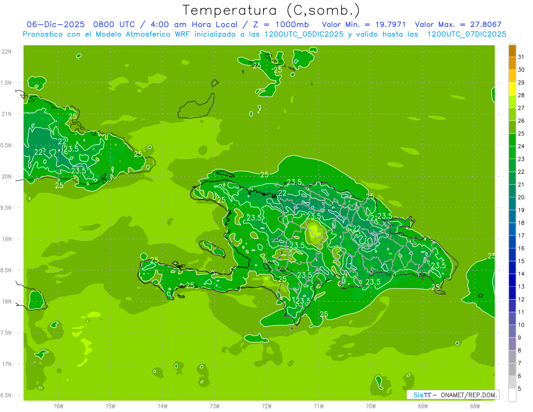This screenshot has height=412, width=533.
Task: Select the yellow 28 degree legend color
Action: click(x=512, y=89)
